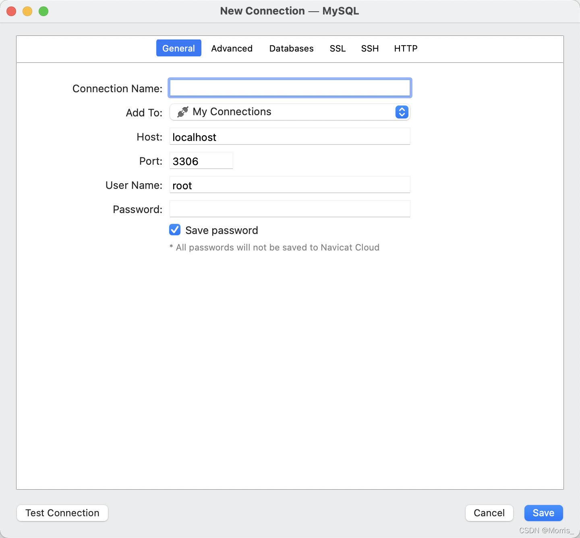
Task: Focus the Connection Name field
Action: [x=290, y=88]
